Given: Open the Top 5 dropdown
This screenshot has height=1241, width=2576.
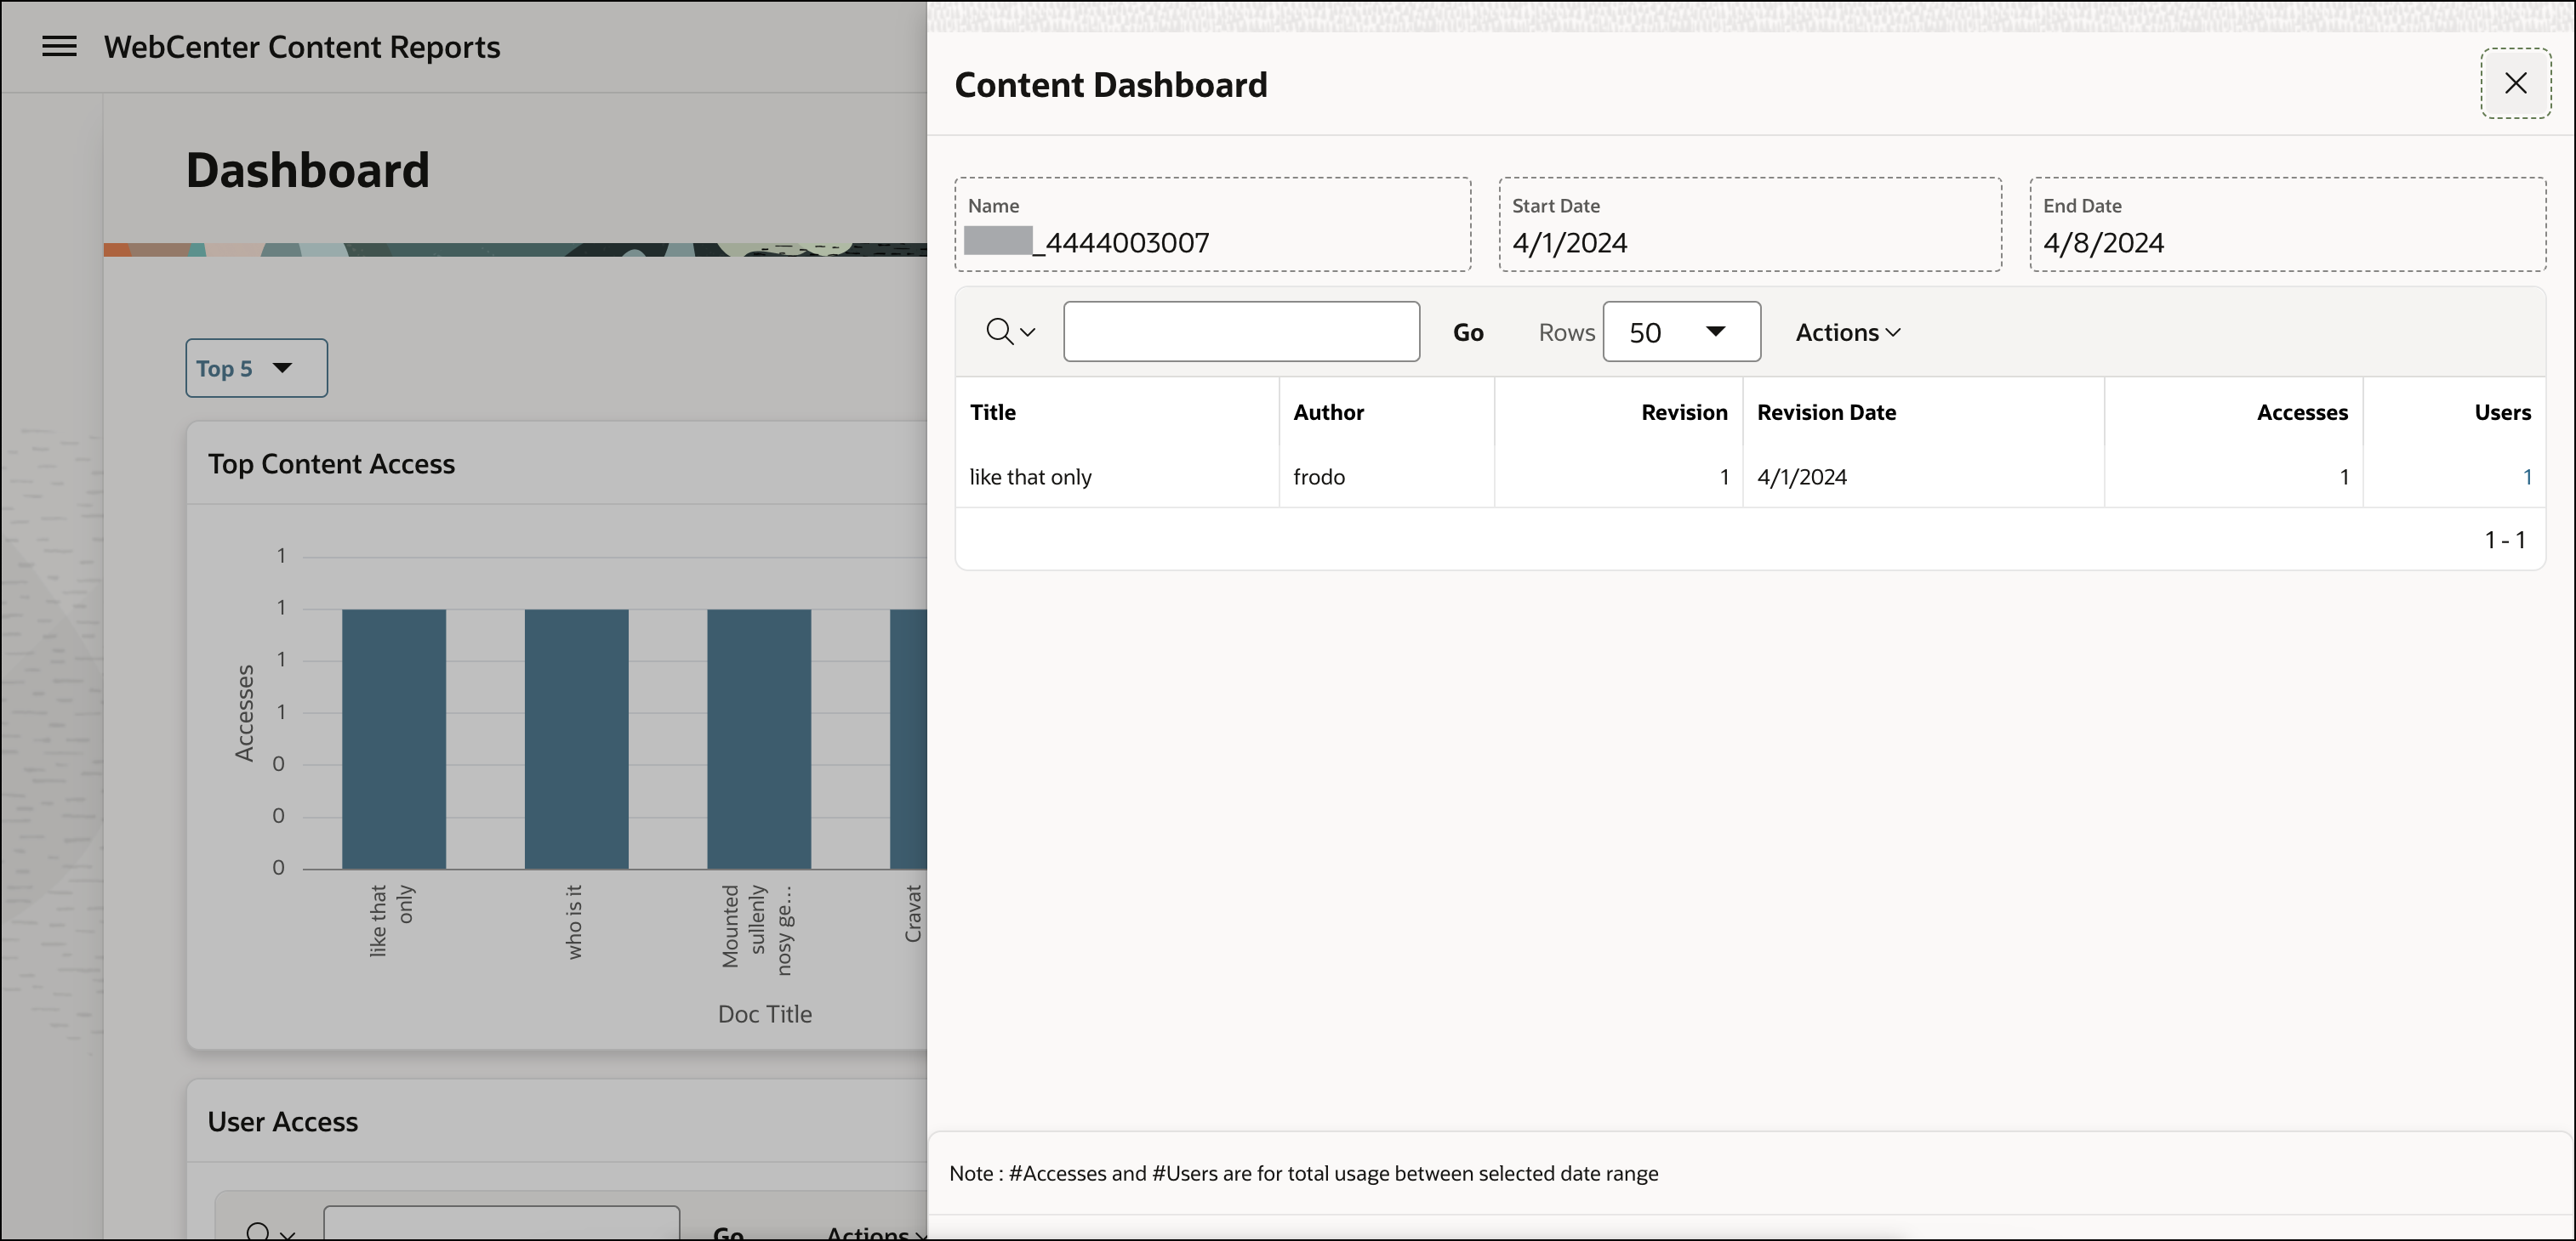Looking at the screenshot, I should point(256,368).
